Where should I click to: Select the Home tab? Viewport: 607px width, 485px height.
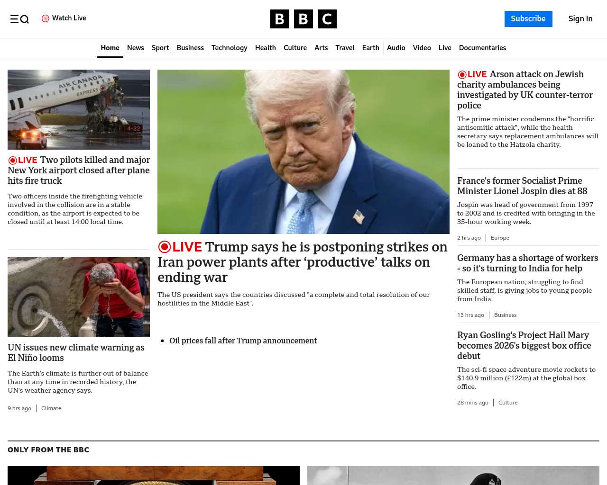[110, 48]
